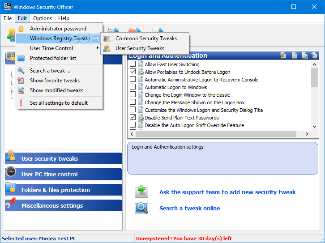The height and width of the screenshot is (243, 325).
Task: Uncheck Disable Send Plain Text Passwords
Action: coord(133,117)
